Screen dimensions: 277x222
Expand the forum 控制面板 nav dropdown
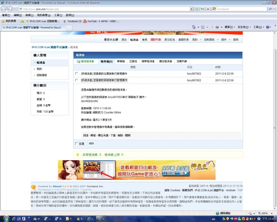(x=218, y=40)
